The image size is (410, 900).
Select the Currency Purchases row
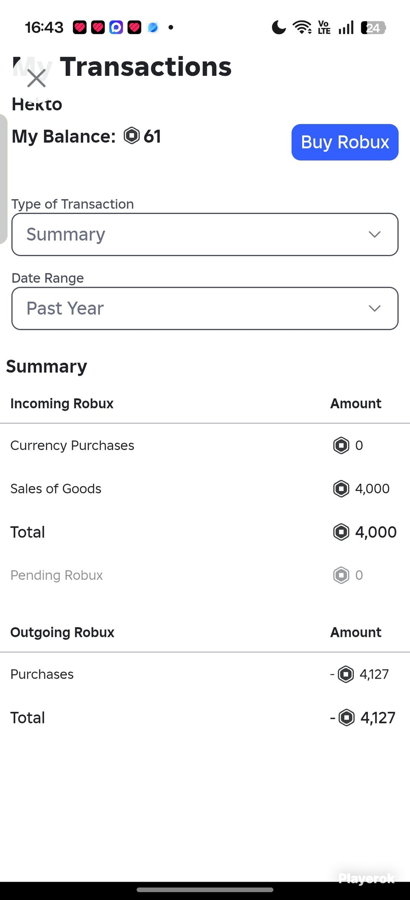205,445
